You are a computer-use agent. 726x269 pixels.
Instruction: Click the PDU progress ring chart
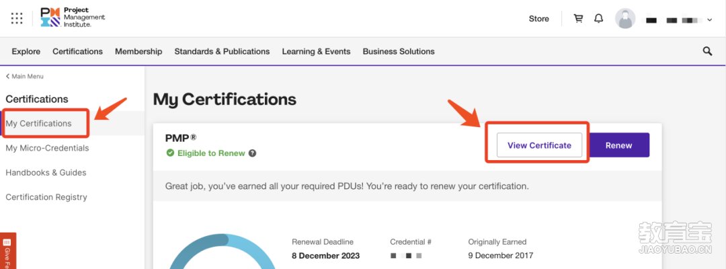222,252
